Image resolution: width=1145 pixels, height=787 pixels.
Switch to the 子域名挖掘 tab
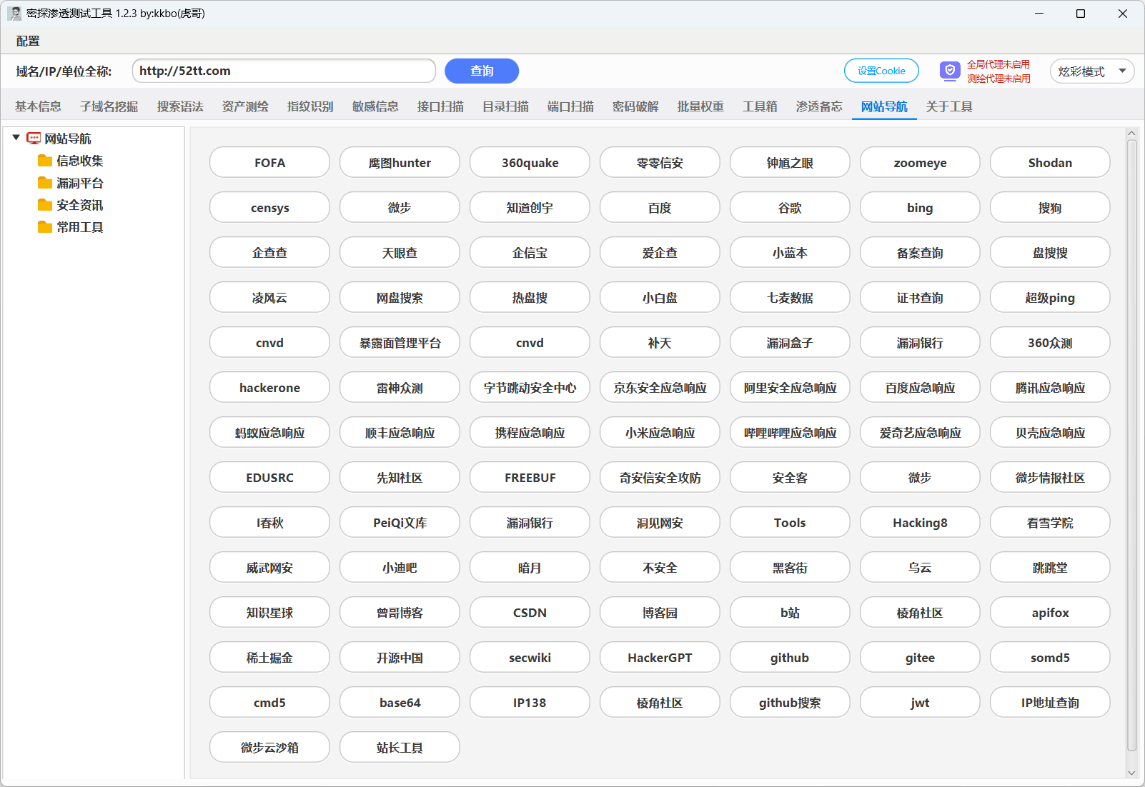pos(109,106)
